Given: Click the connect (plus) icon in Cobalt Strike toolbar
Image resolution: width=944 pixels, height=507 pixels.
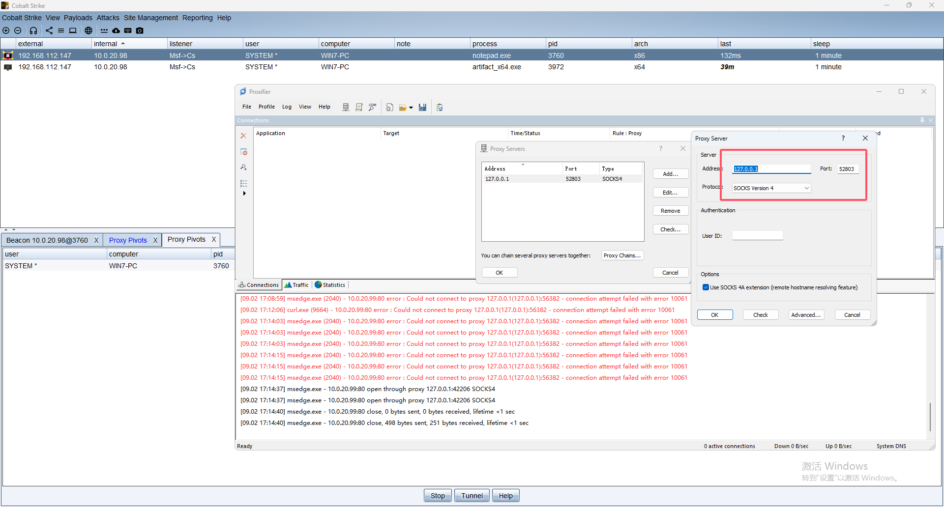Looking at the screenshot, I should [6, 30].
